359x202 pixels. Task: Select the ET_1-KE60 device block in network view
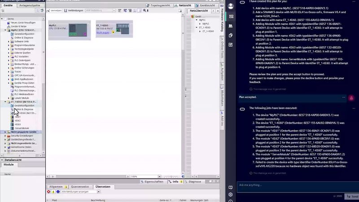[114, 29]
